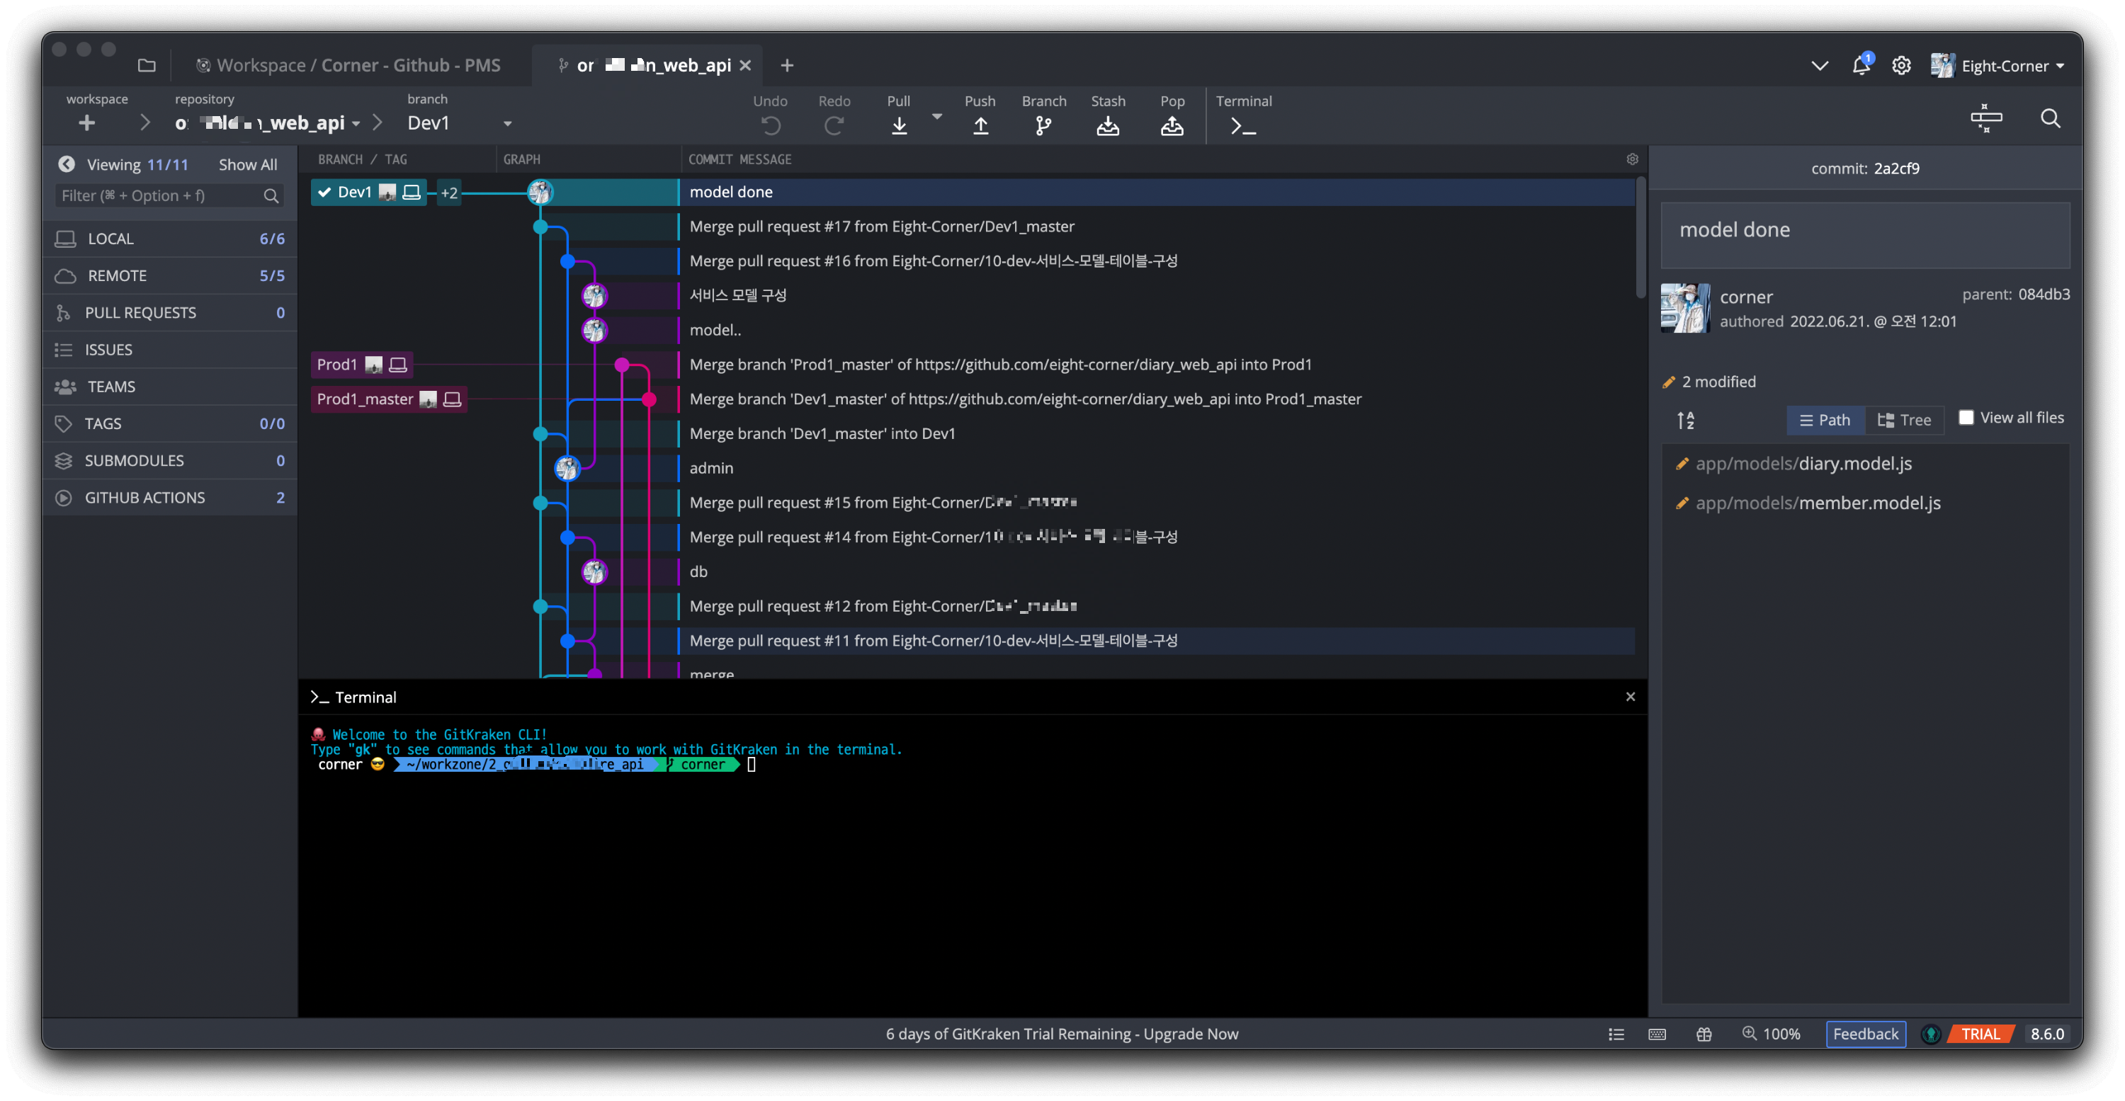Image resolution: width=2125 pixels, height=1101 pixels.
Task: Expand the GITHUB ACTIONS section
Action: coord(170,497)
